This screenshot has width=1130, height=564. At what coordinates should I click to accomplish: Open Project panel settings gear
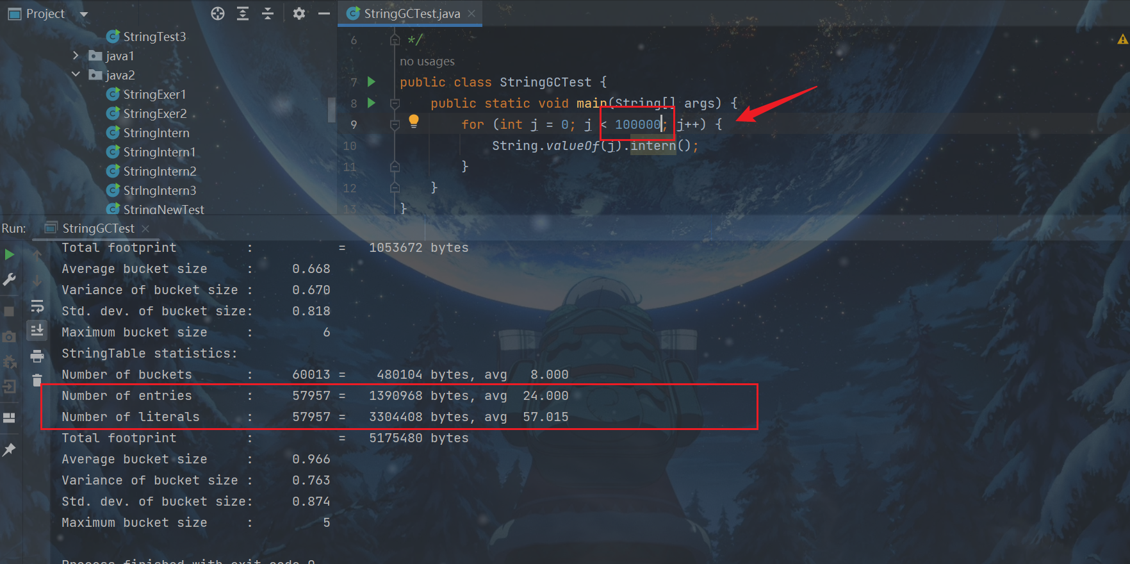(299, 13)
